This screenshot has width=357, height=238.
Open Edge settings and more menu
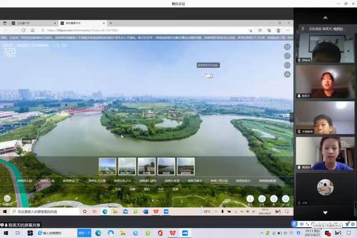click(x=288, y=30)
